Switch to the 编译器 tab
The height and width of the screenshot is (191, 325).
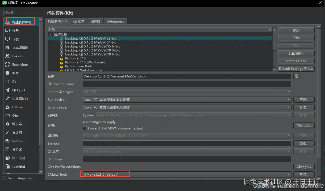tap(95, 21)
